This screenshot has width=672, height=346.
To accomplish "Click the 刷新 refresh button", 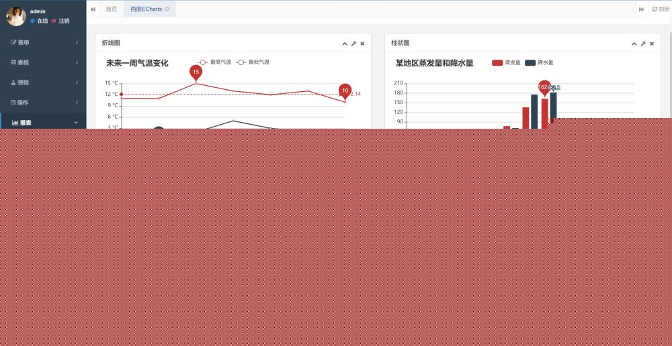I will coord(660,9).
